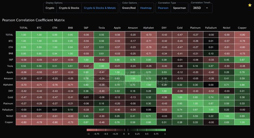The height and width of the screenshot is (138, 254).
Task: Choose Spearman correlation type
Action: point(180,8)
